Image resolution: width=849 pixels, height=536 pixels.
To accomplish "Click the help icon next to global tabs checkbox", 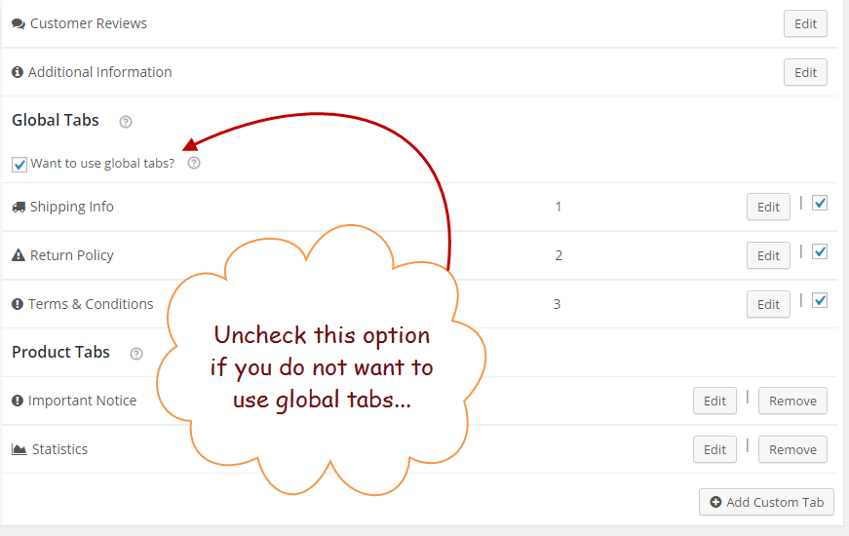I will (x=194, y=163).
